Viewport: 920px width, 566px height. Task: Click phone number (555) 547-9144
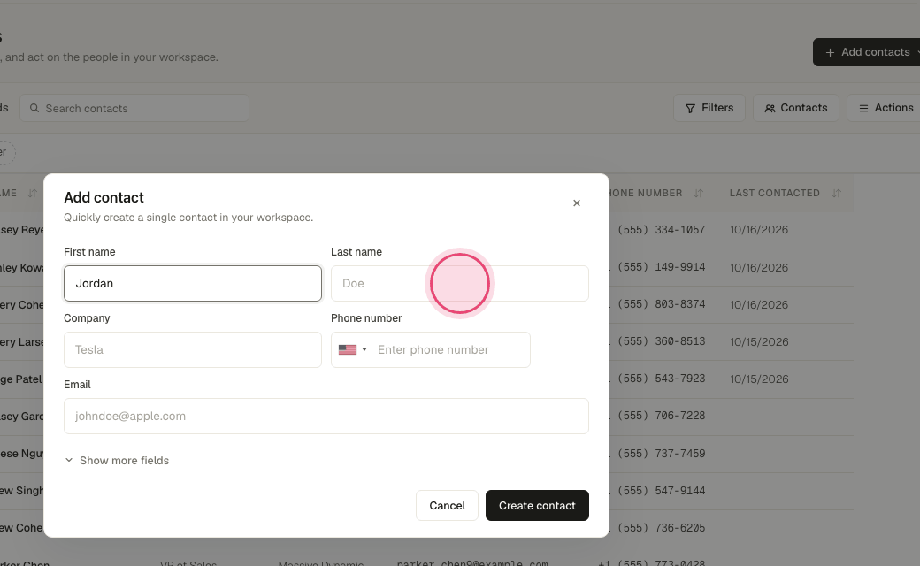click(x=662, y=490)
